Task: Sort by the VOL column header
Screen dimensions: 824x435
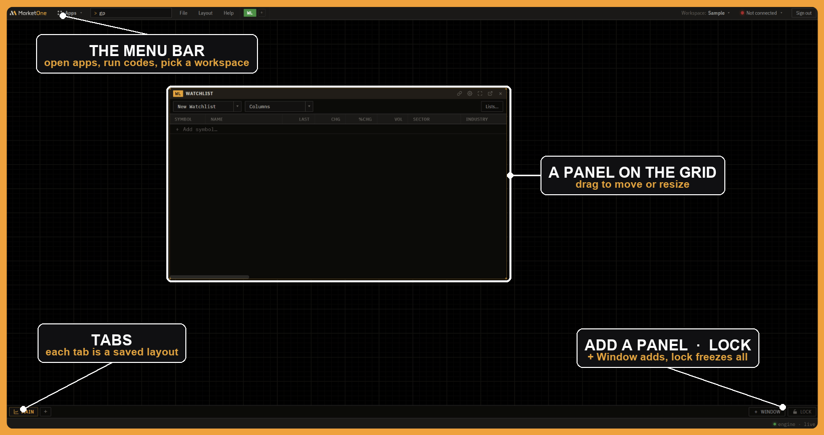Action: click(398, 119)
